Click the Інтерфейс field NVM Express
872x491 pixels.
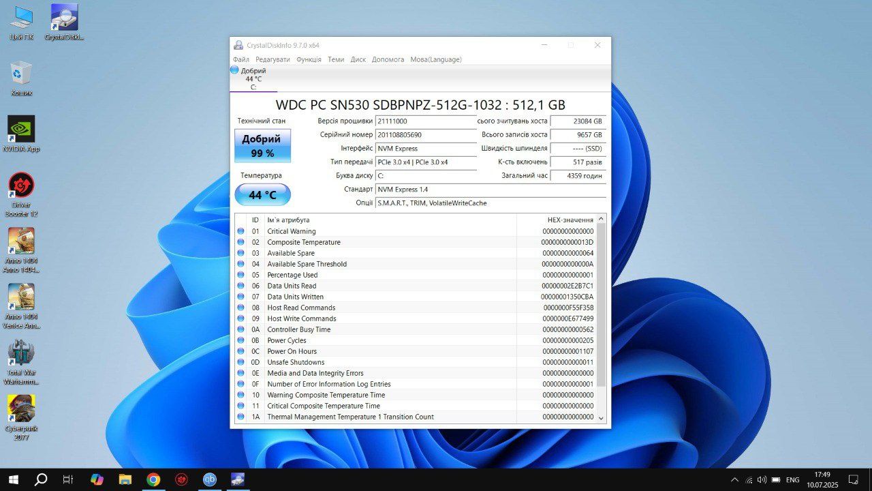(426, 148)
